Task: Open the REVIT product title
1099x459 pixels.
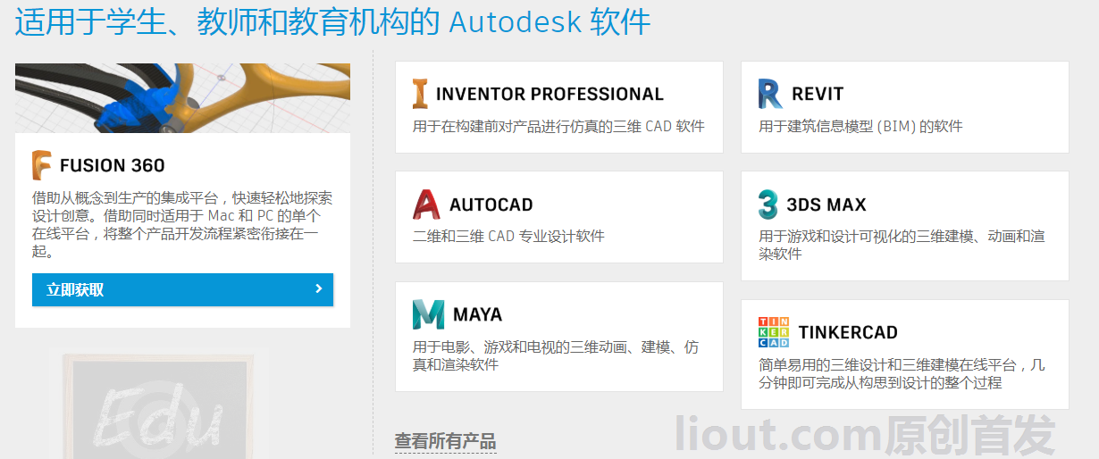Action: pos(818,94)
